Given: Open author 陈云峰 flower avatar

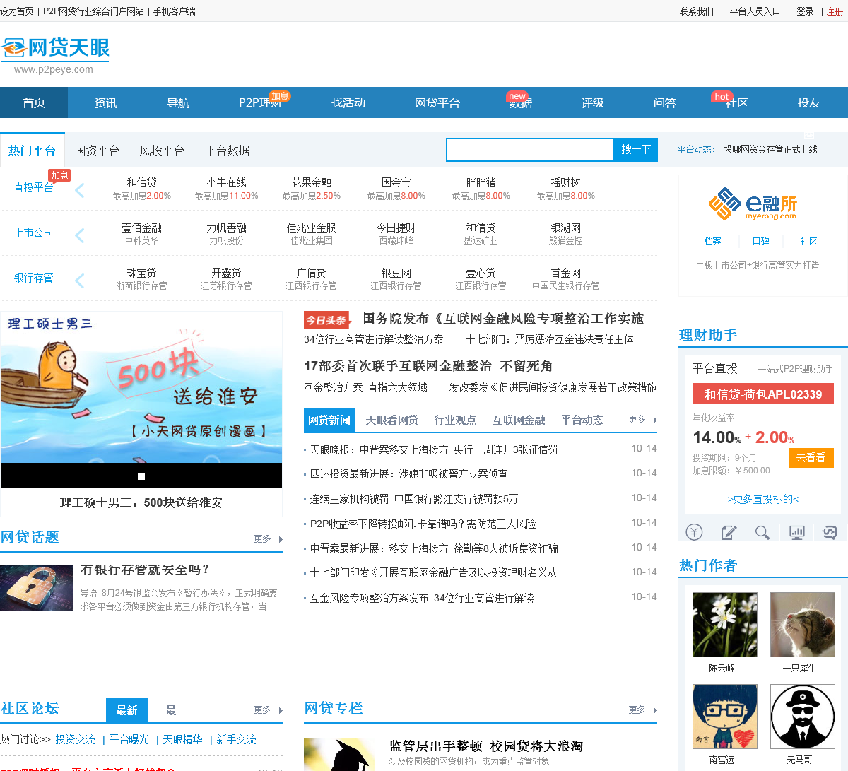Looking at the screenshot, I should pos(725,625).
